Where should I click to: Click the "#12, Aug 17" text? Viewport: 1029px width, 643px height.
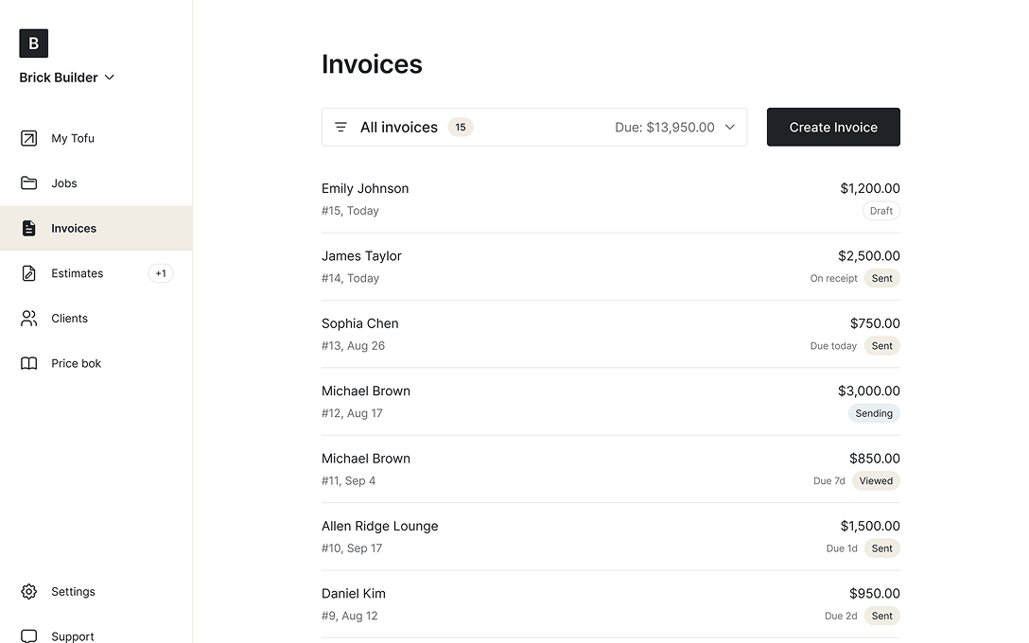(x=352, y=413)
